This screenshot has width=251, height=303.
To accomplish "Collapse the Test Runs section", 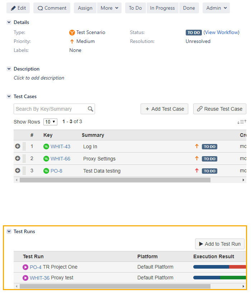I will pos(9,231).
